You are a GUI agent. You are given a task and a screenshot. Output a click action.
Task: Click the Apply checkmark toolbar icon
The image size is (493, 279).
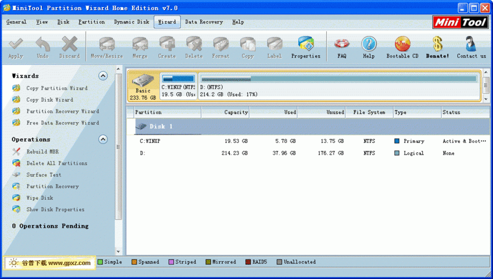click(16, 44)
